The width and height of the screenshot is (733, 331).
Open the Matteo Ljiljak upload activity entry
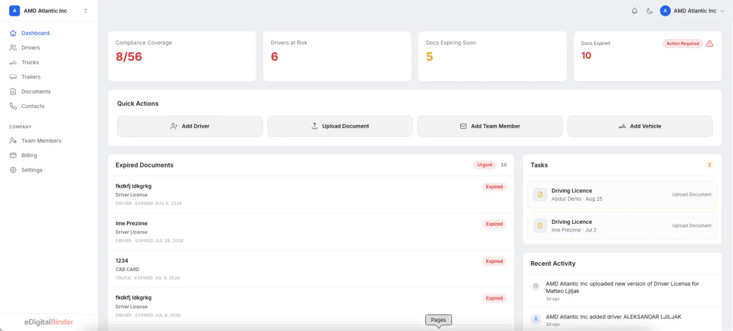622,291
